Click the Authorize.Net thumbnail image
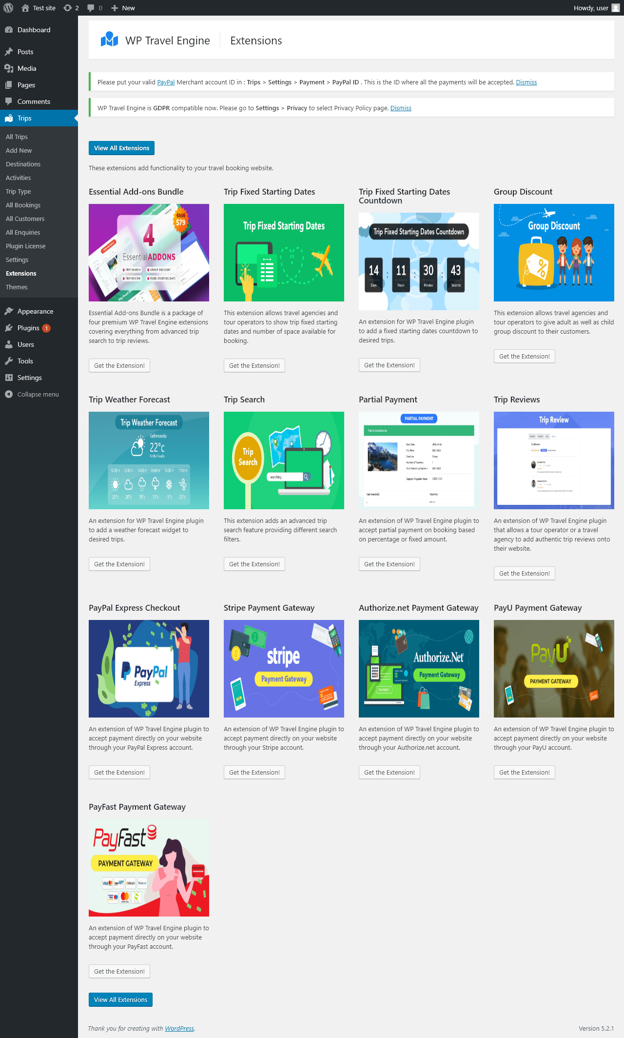 point(419,669)
